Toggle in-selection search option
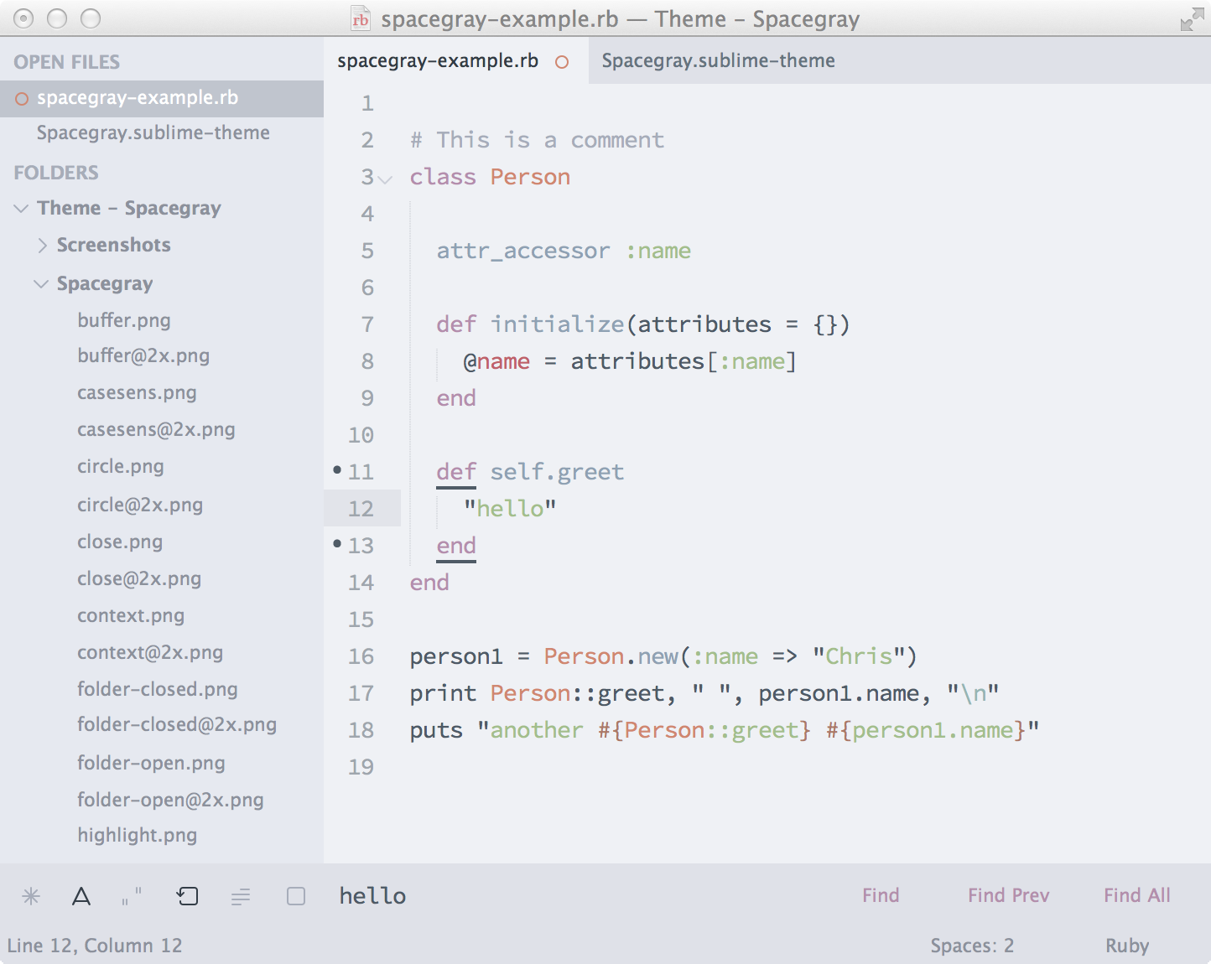 click(241, 897)
